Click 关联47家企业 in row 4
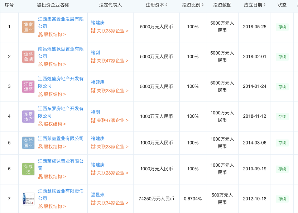This screenshot has width=298, height=213. pyautogui.click(x=110, y=120)
